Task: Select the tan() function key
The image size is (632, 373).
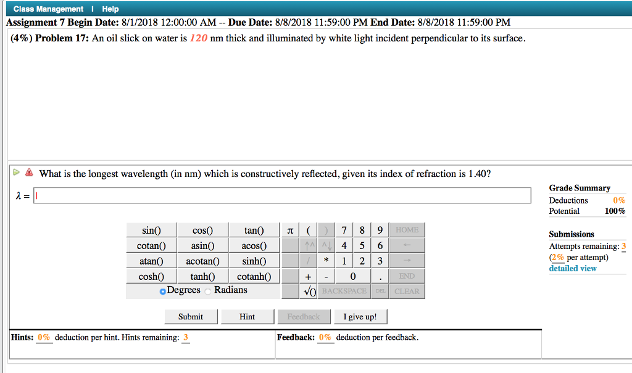Action: click(x=254, y=229)
